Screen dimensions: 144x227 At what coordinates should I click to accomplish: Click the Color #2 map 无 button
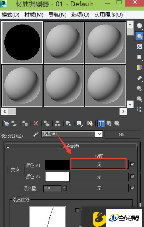pos(99,177)
